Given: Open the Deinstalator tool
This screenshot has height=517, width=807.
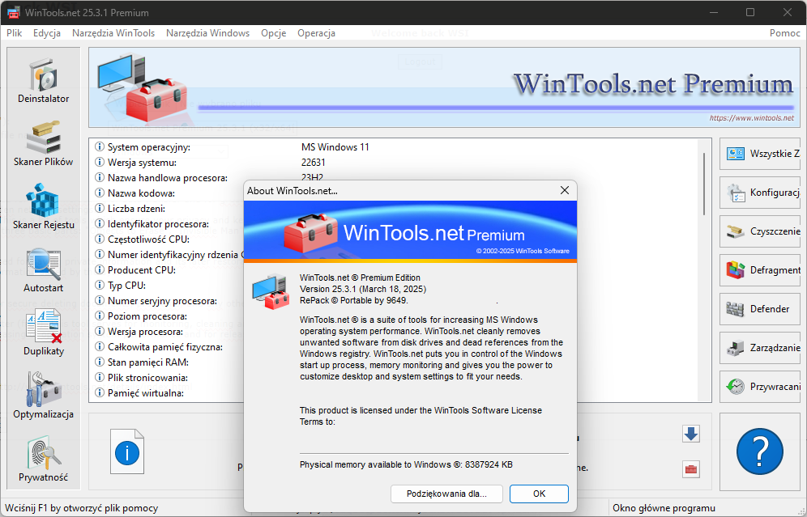Looking at the screenshot, I should [x=43, y=81].
